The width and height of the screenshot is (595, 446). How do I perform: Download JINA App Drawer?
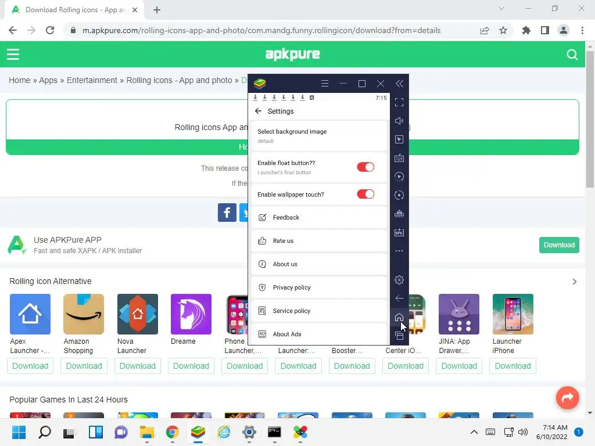459,366
